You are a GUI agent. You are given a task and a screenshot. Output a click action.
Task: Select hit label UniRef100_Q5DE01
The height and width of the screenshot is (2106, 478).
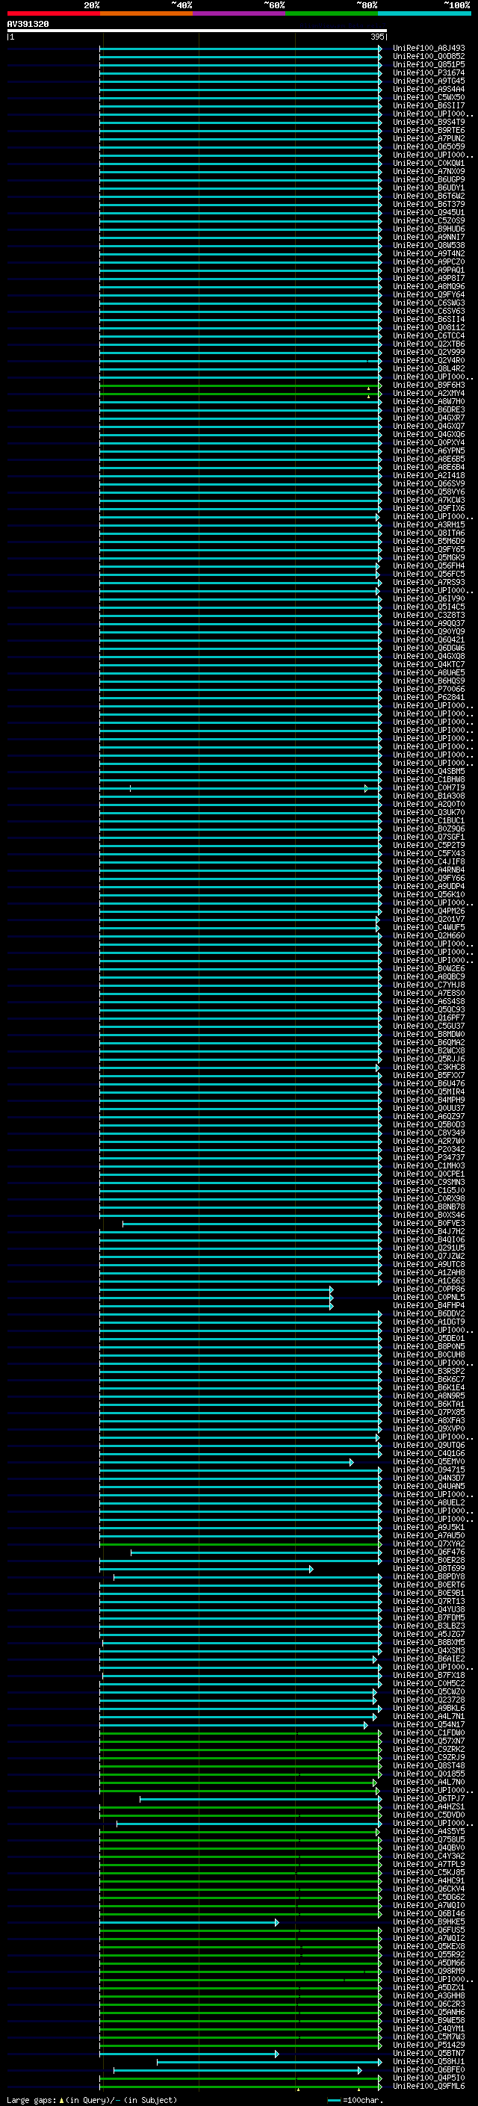pos(429,1340)
